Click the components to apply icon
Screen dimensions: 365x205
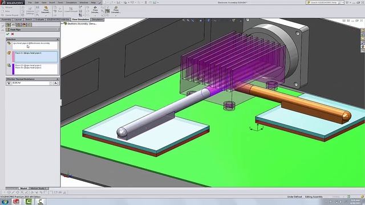coord(9,43)
